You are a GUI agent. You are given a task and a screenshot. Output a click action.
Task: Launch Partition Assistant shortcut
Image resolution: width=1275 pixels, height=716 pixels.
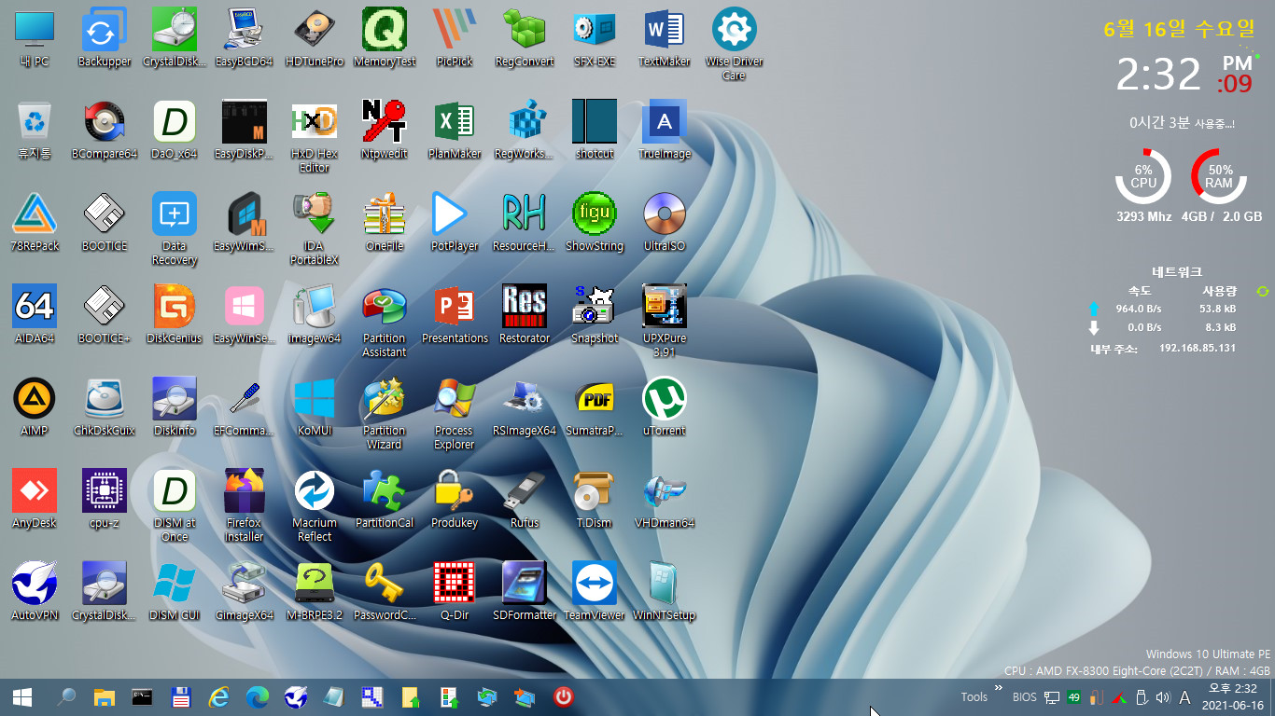[x=385, y=322]
